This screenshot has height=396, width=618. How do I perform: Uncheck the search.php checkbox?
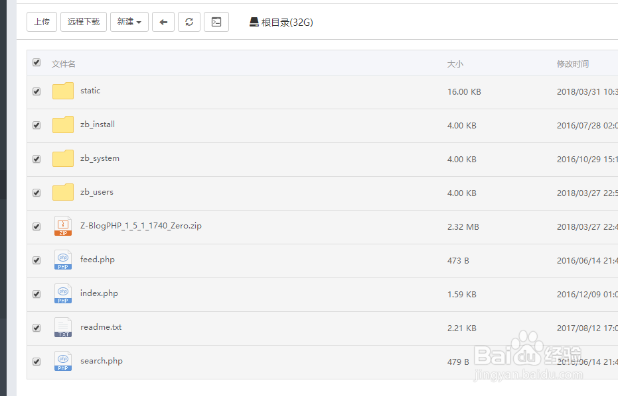coord(37,362)
